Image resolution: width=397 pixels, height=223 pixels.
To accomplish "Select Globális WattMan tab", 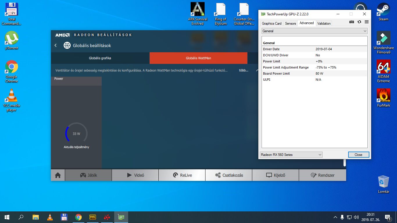I will tap(199, 58).
